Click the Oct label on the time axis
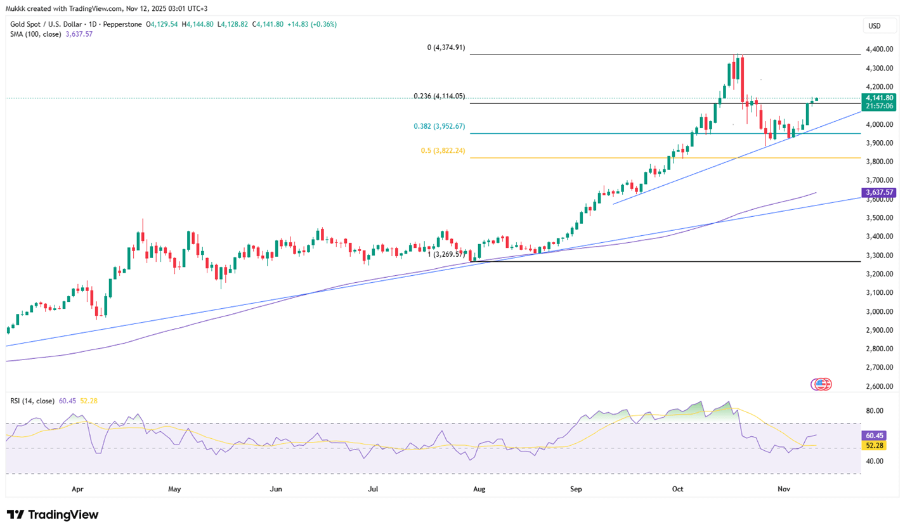This screenshot has height=532, width=905. pyautogui.click(x=677, y=489)
